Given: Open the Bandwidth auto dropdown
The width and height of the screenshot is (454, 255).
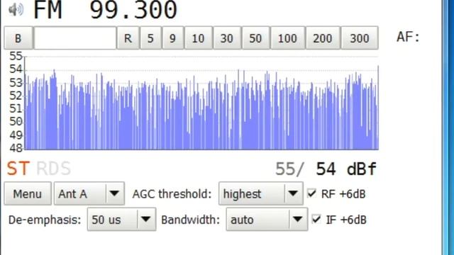Looking at the screenshot, I should tap(267, 219).
